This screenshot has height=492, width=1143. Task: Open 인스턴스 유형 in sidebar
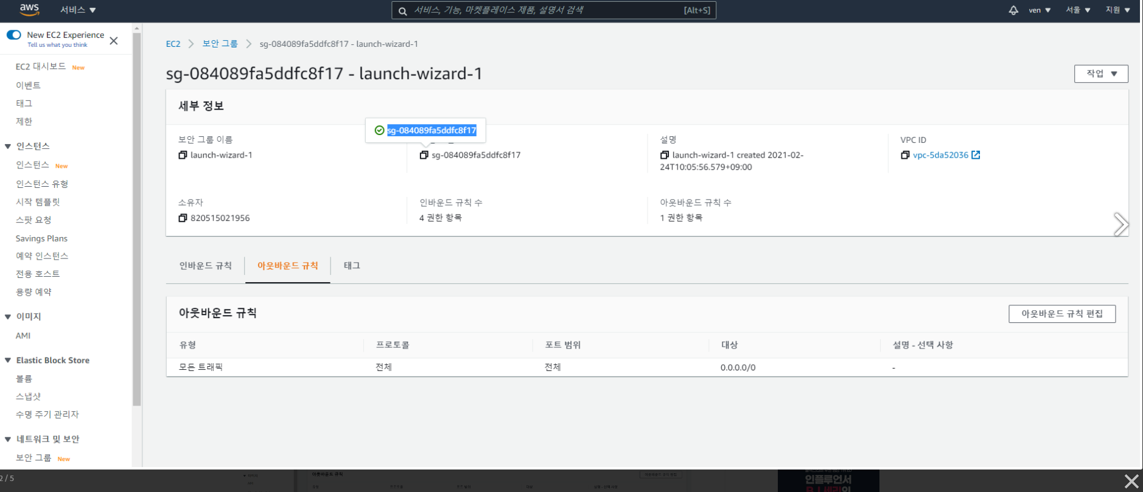point(42,184)
